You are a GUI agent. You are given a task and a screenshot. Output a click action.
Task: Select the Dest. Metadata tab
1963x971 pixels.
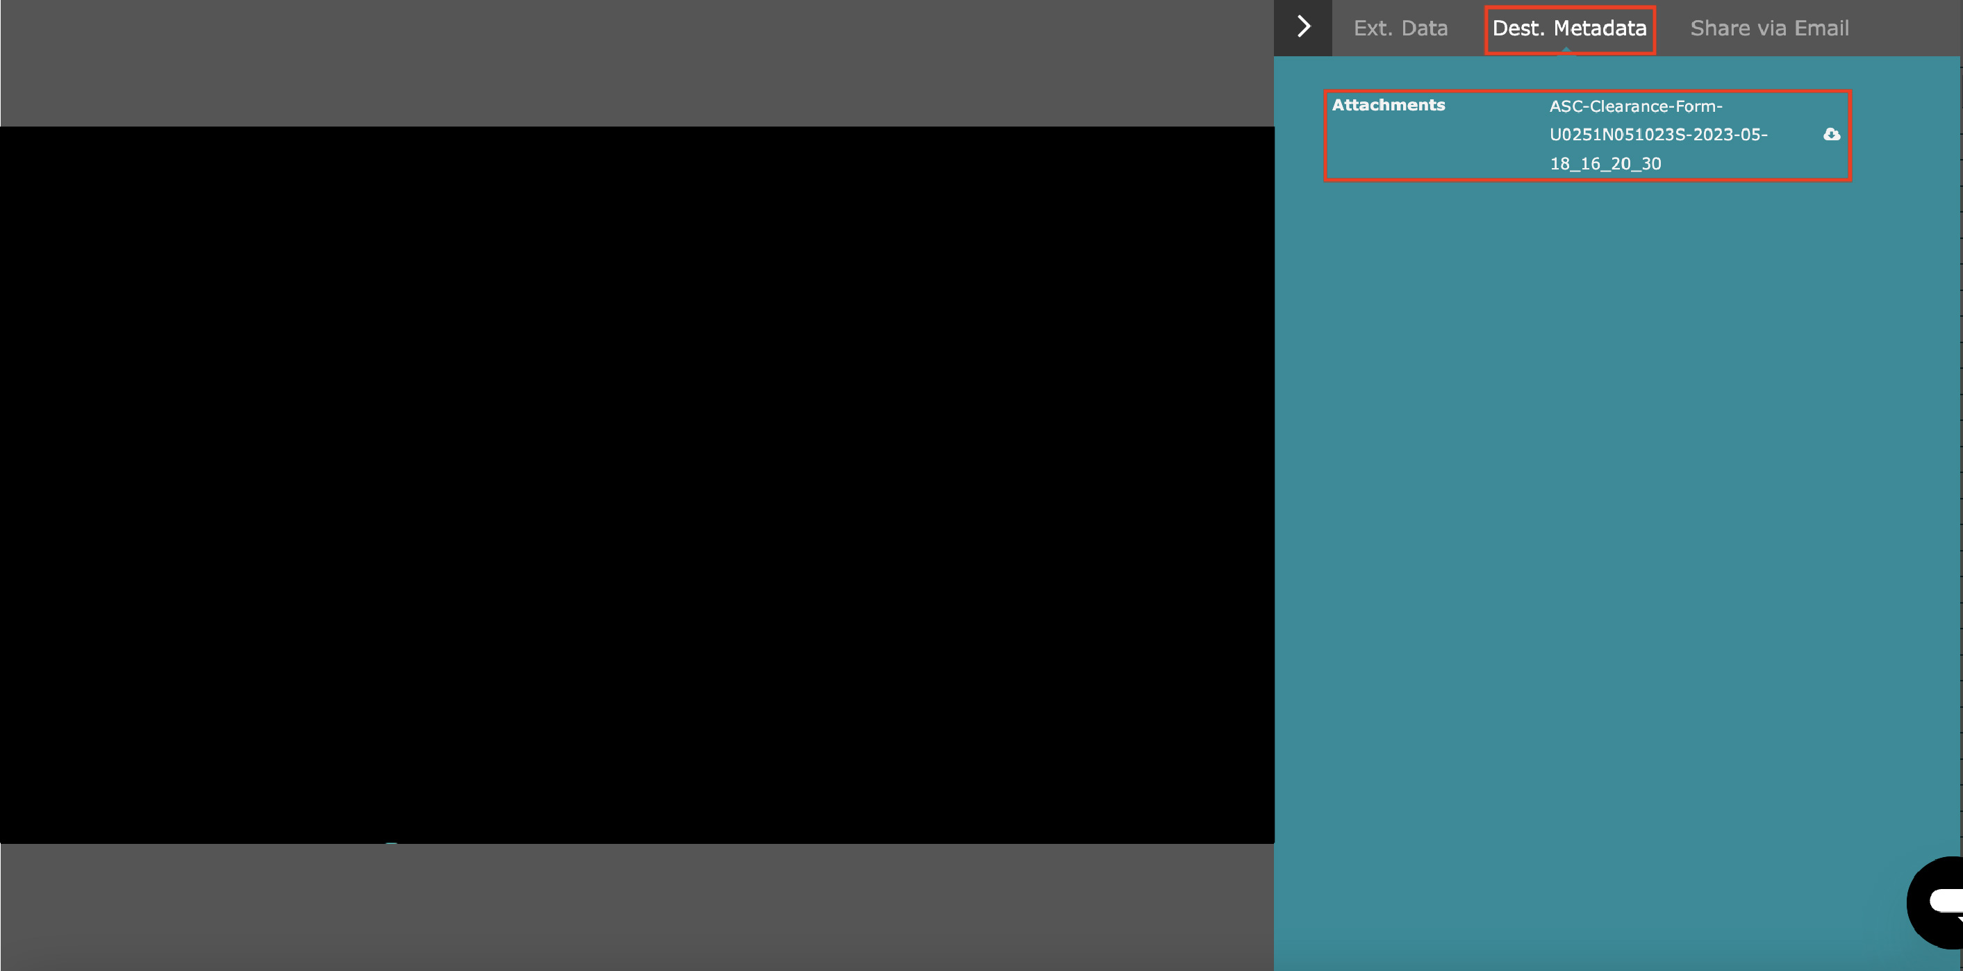click(1569, 29)
